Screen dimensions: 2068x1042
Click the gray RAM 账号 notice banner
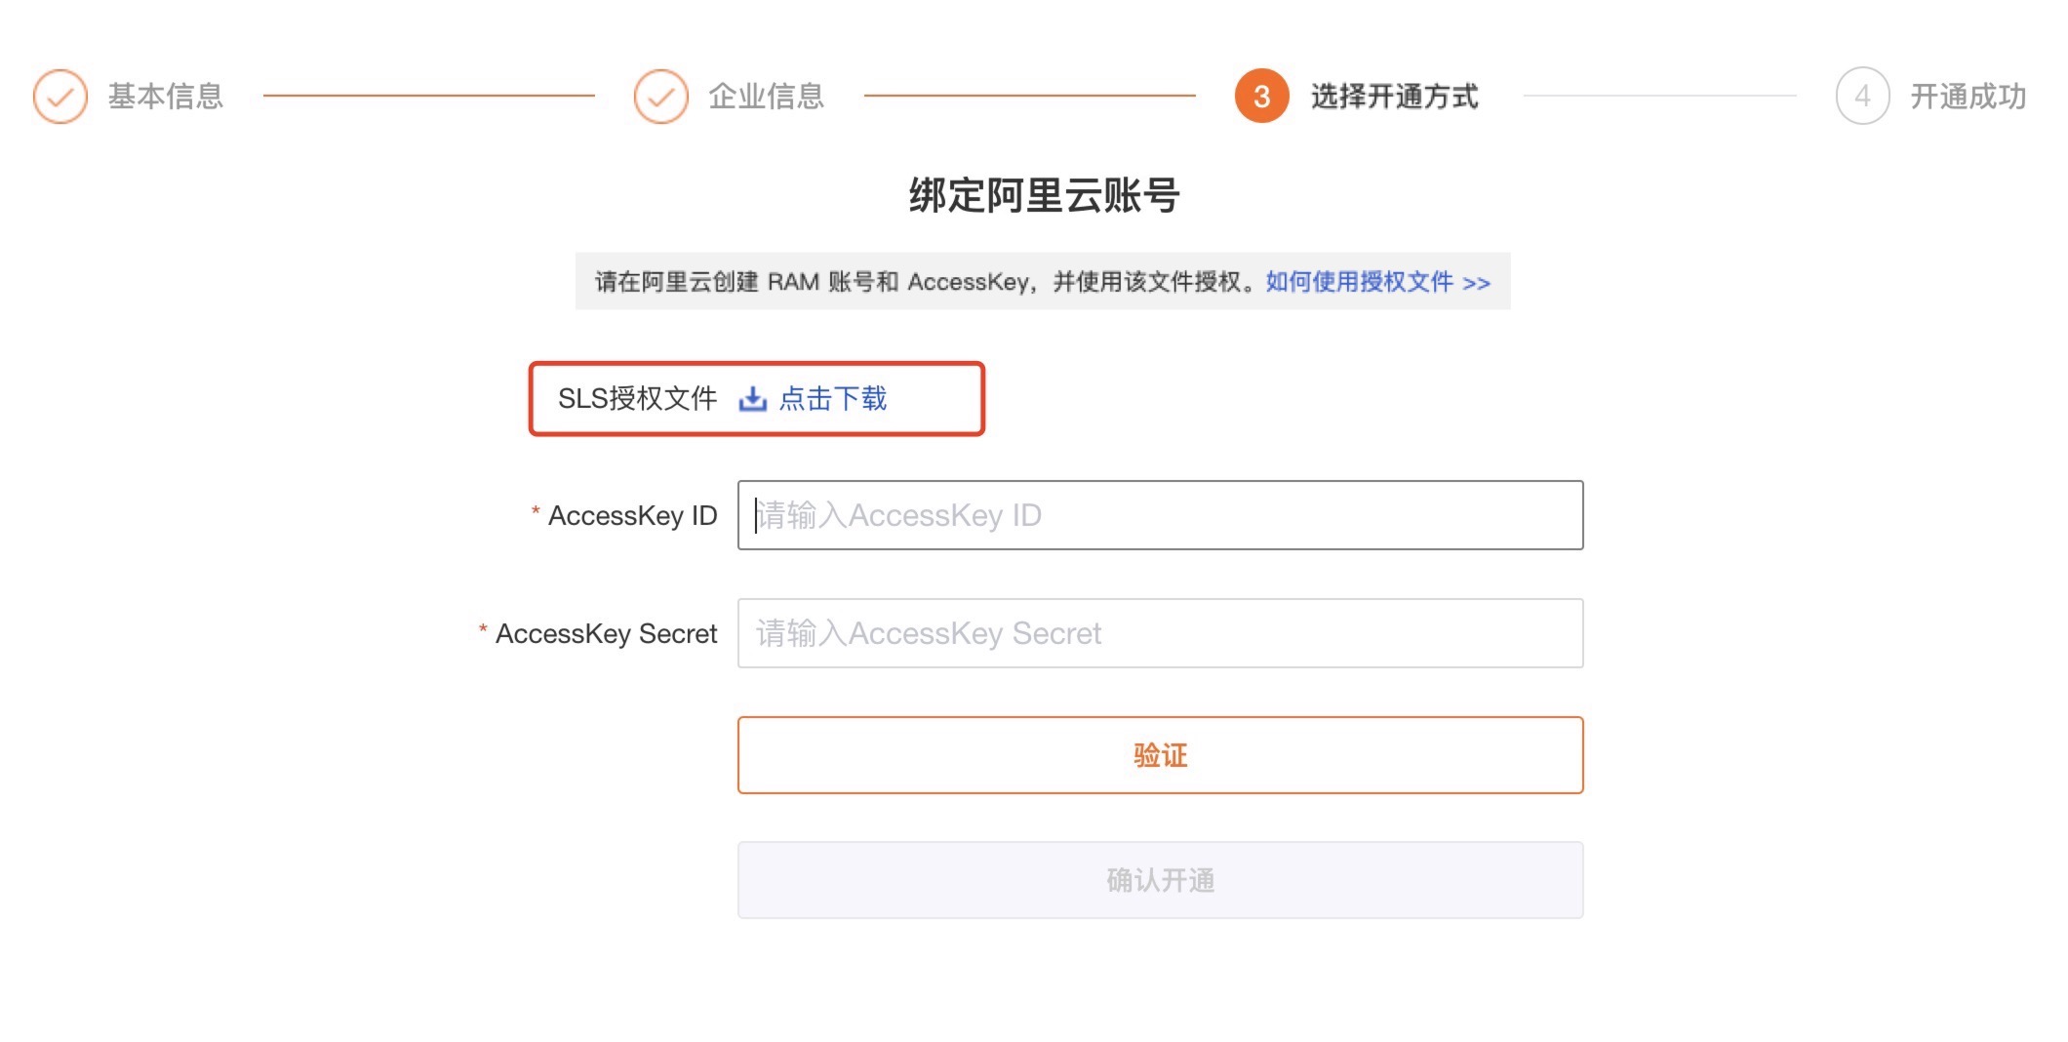tap(1043, 282)
